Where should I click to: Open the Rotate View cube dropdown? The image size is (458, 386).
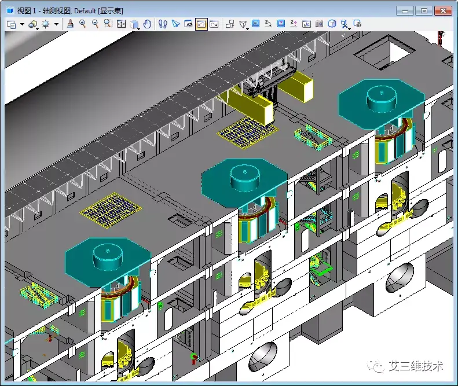(x=134, y=24)
